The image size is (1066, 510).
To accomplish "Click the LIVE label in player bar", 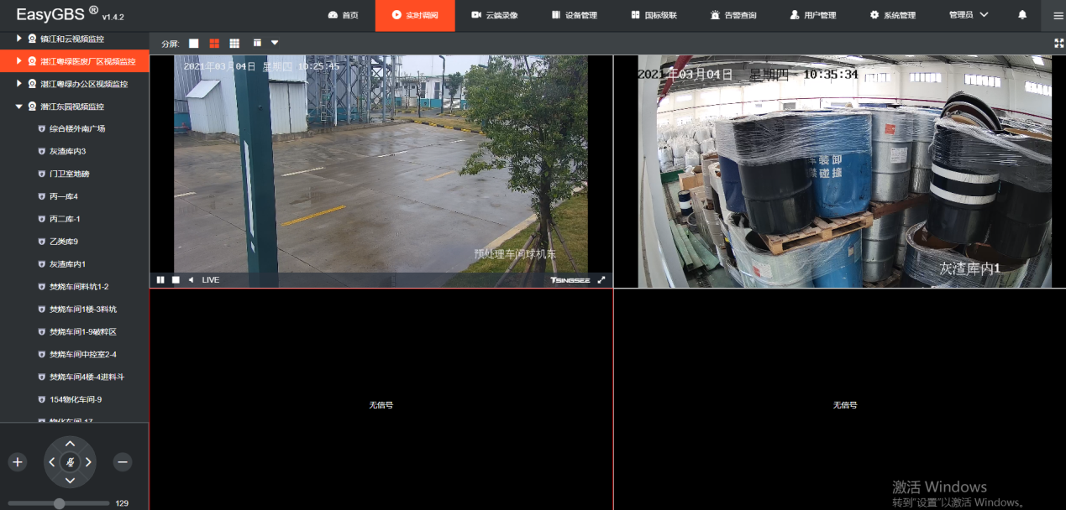I will (211, 280).
